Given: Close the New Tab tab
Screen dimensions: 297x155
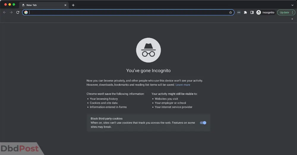Looking at the screenshot, I should tap(65, 5).
